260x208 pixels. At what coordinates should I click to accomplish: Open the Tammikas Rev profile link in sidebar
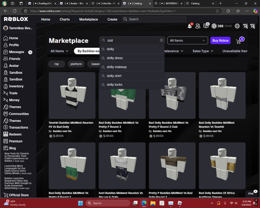click(x=18, y=28)
